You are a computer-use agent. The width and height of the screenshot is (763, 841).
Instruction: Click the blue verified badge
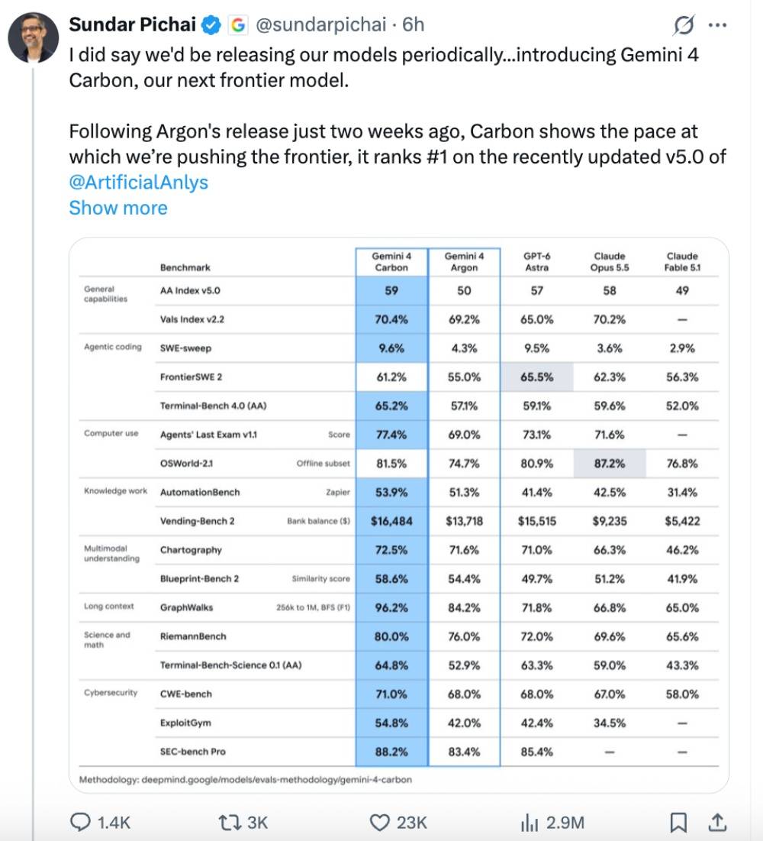[x=211, y=24]
